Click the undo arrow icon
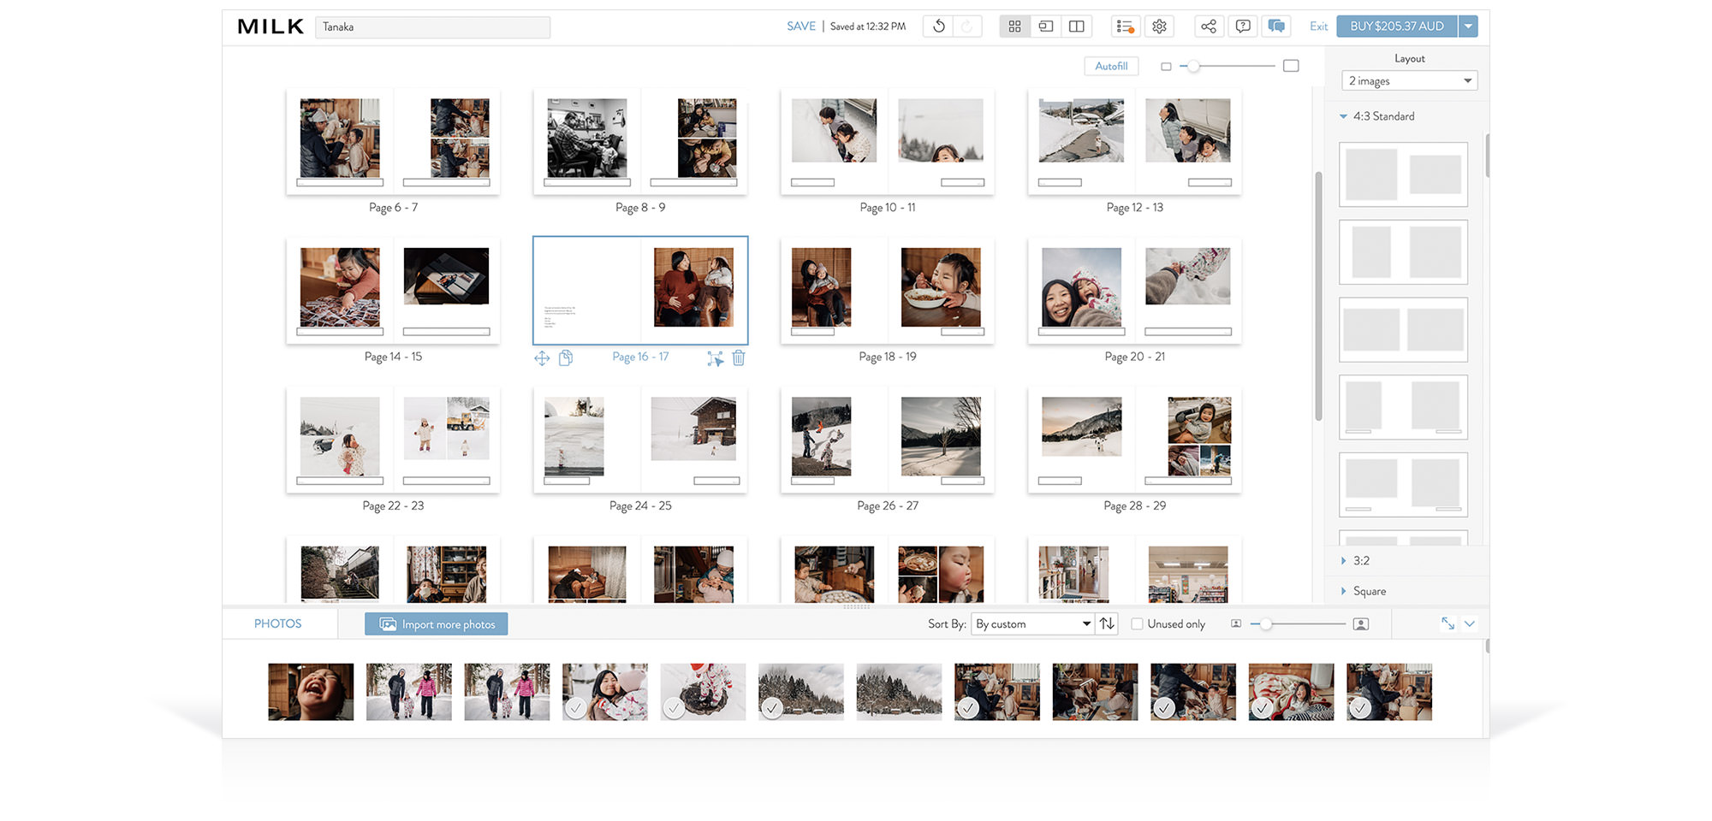 pos(939,27)
